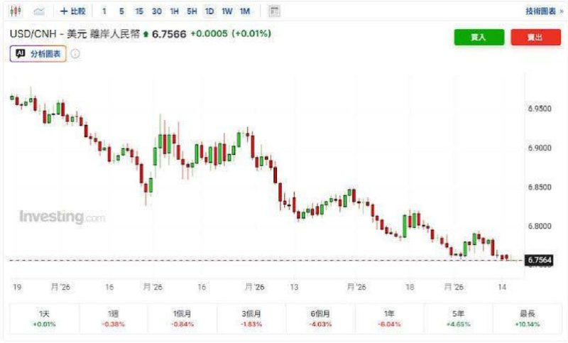
Task: Click the green up-arrow price direction icon
Action: click(146, 34)
